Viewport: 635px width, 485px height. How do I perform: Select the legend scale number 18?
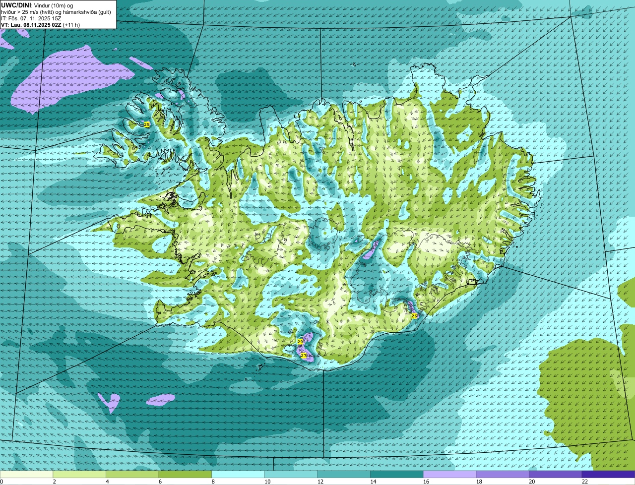tap(479, 482)
